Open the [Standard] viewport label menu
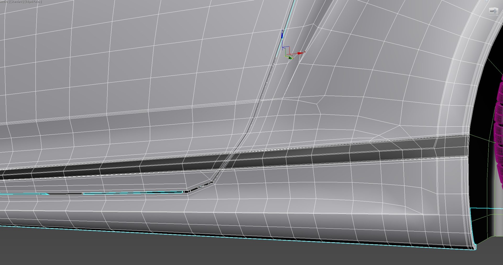The height and width of the screenshot is (265, 503). (17, 2)
